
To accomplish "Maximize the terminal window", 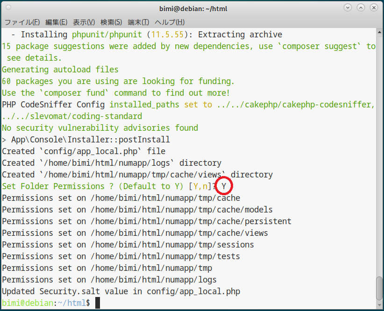I will point(361,8).
